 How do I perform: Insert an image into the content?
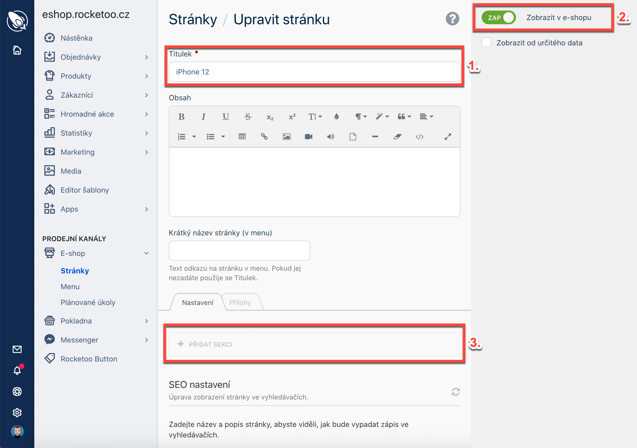click(x=286, y=137)
